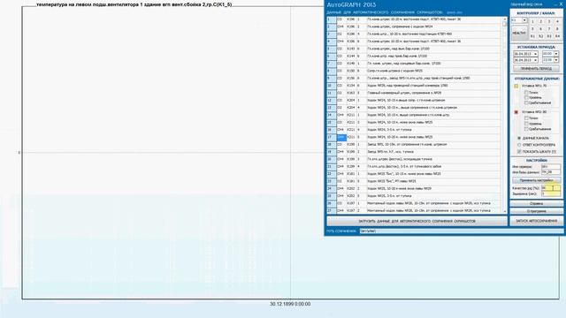Select channel button 8.3

coord(549,36)
